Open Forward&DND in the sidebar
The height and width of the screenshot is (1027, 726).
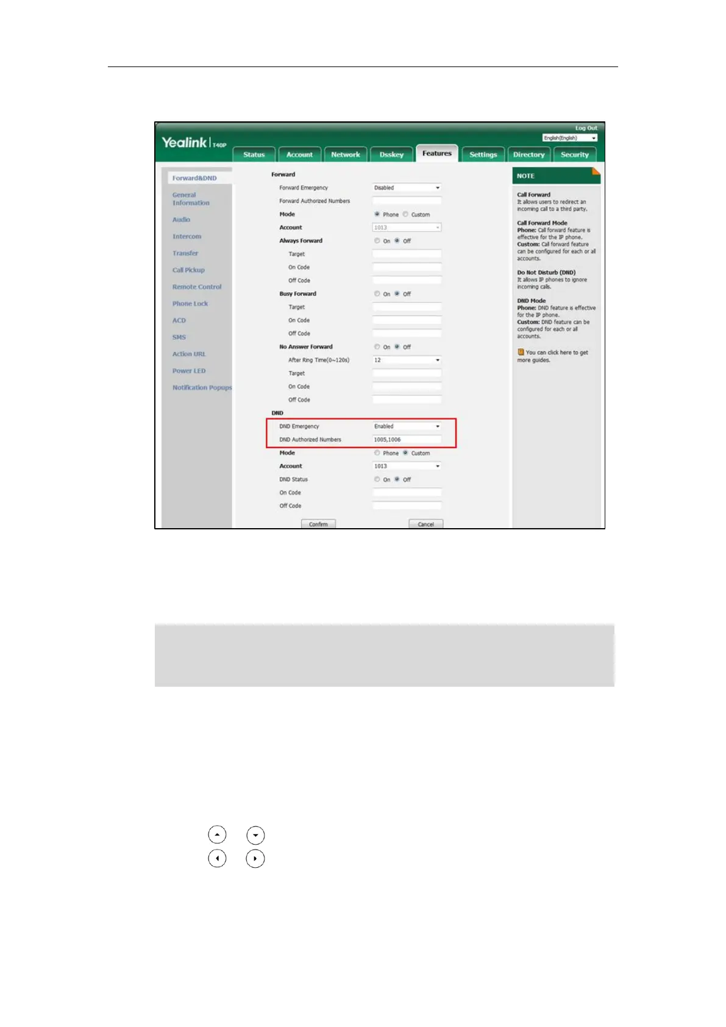(x=194, y=178)
